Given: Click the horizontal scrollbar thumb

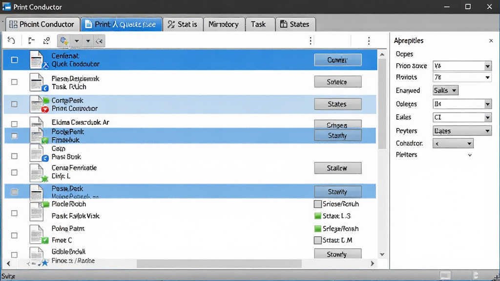Looking at the screenshot, I should coord(219,263).
